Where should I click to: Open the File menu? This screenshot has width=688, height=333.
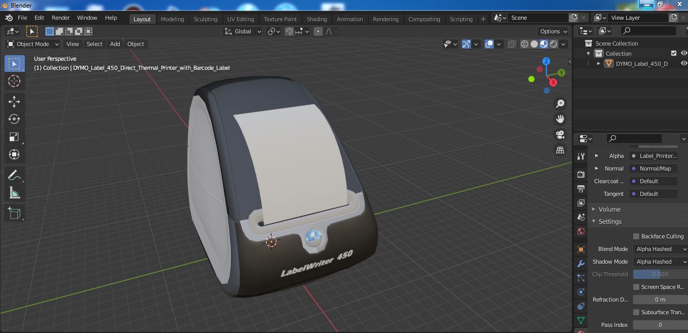point(22,18)
